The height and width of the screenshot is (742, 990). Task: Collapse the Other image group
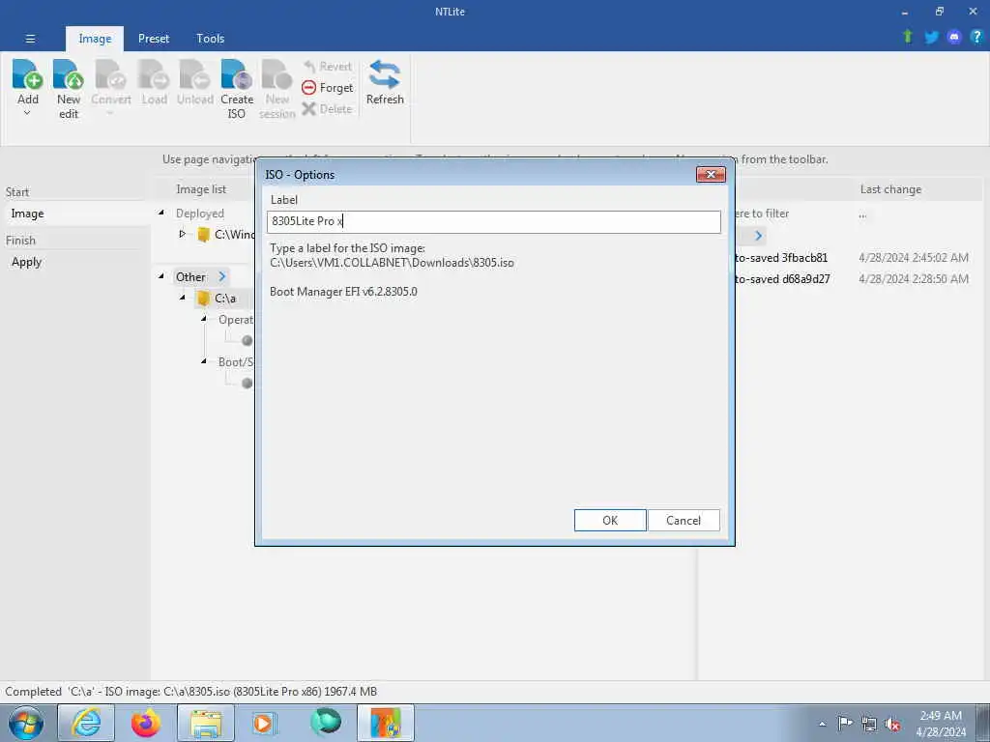pos(161,276)
